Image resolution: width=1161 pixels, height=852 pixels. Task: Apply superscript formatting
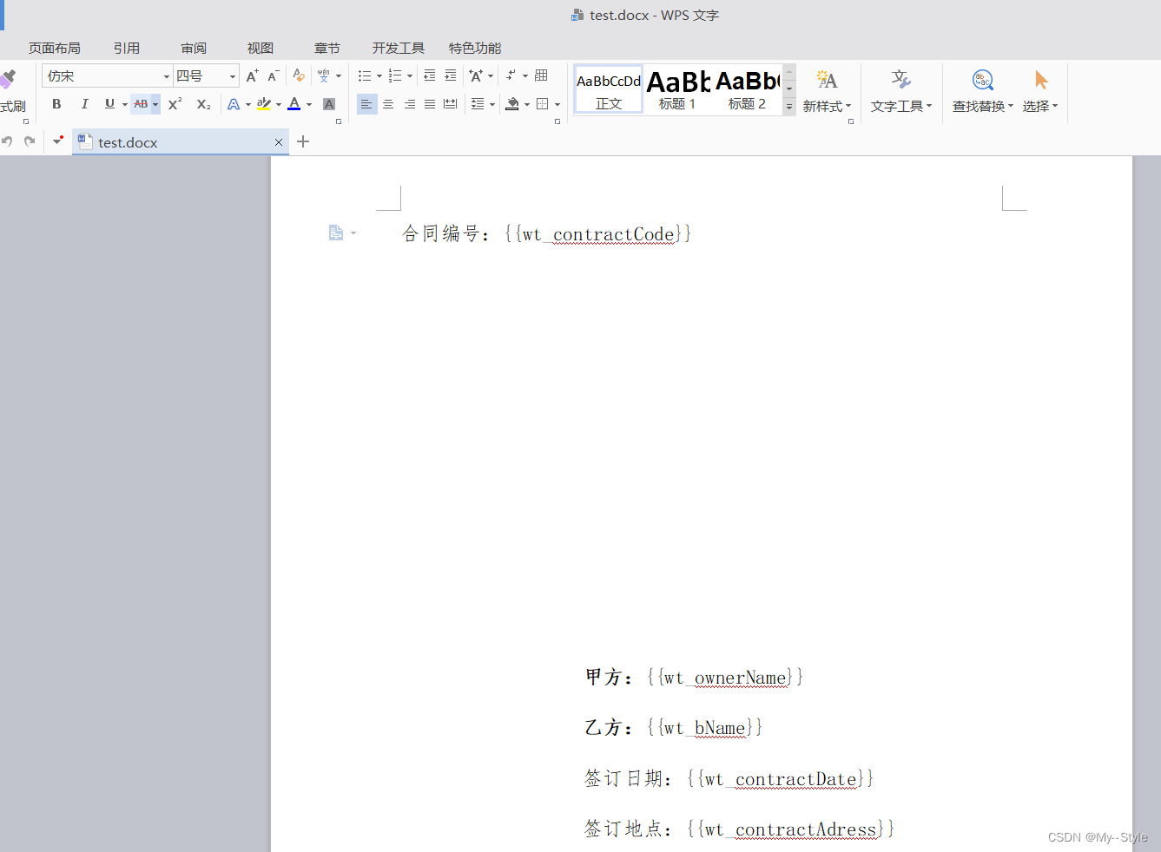click(174, 104)
